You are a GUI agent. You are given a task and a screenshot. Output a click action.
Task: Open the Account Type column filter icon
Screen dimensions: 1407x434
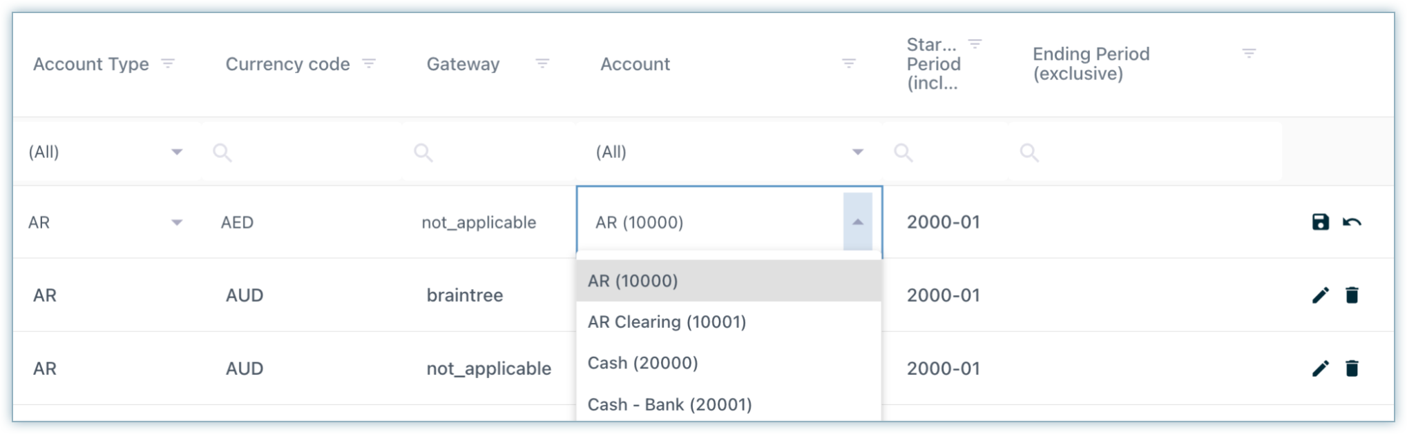168,63
